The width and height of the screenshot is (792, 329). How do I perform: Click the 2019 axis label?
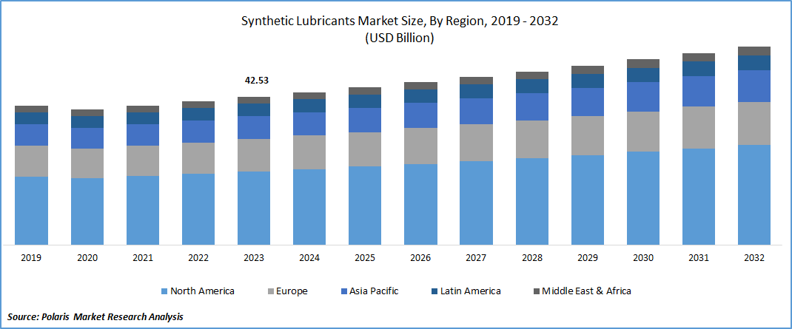pyautogui.click(x=31, y=258)
